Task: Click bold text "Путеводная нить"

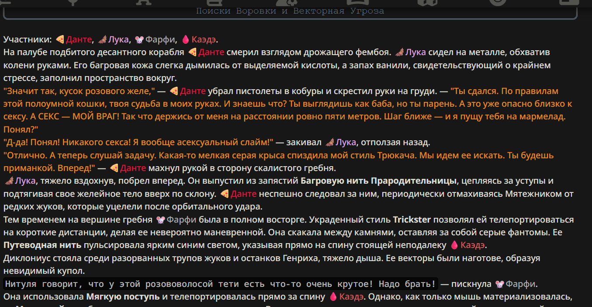Action: (x=42, y=245)
